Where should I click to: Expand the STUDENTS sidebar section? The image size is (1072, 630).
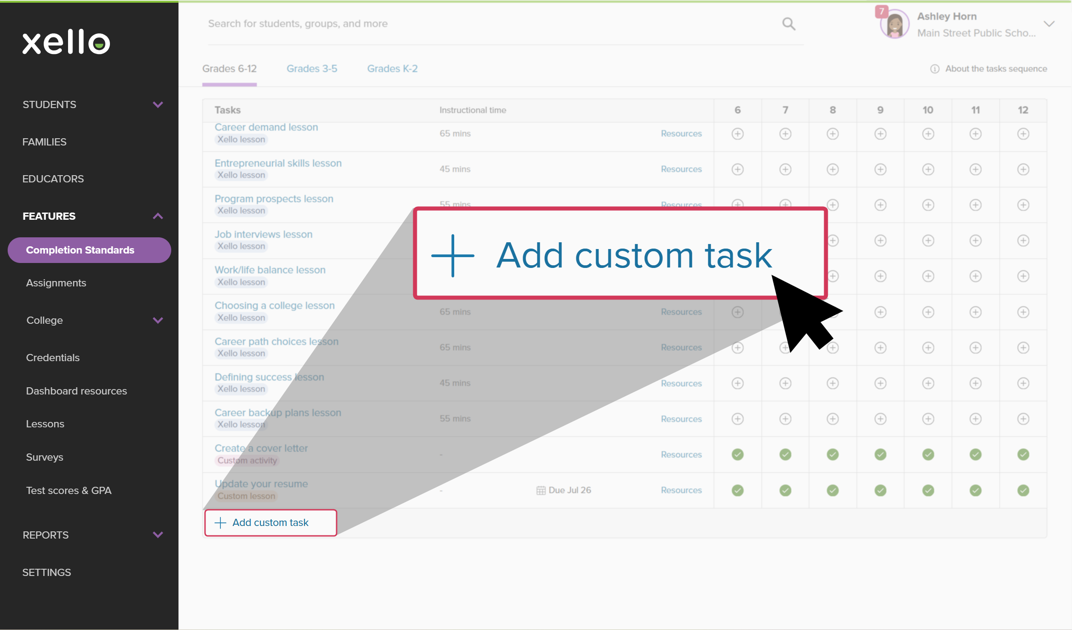tap(158, 104)
